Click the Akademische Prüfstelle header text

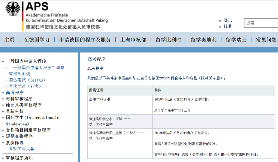(47, 15)
